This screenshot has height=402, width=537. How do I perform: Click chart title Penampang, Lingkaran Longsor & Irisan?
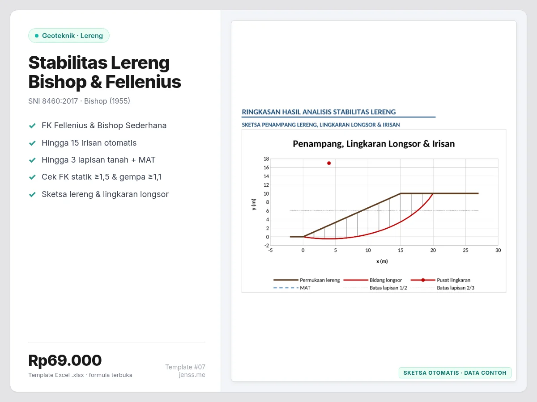point(374,144)
